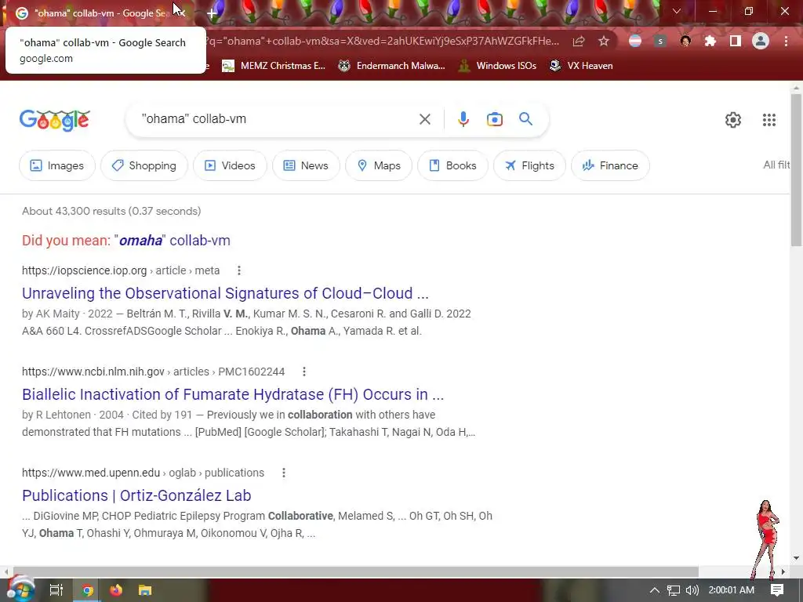Image resolution: width=803 pixels, height=602 pixels.
Task: Open the Chrome profile avatar
Action: click(761, 41)
